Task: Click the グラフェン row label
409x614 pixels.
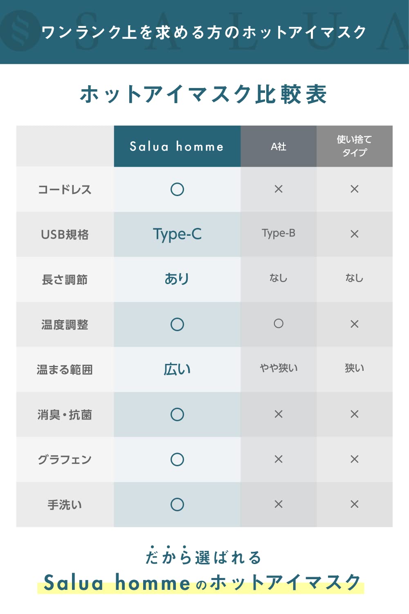Action: click(65, 460)
